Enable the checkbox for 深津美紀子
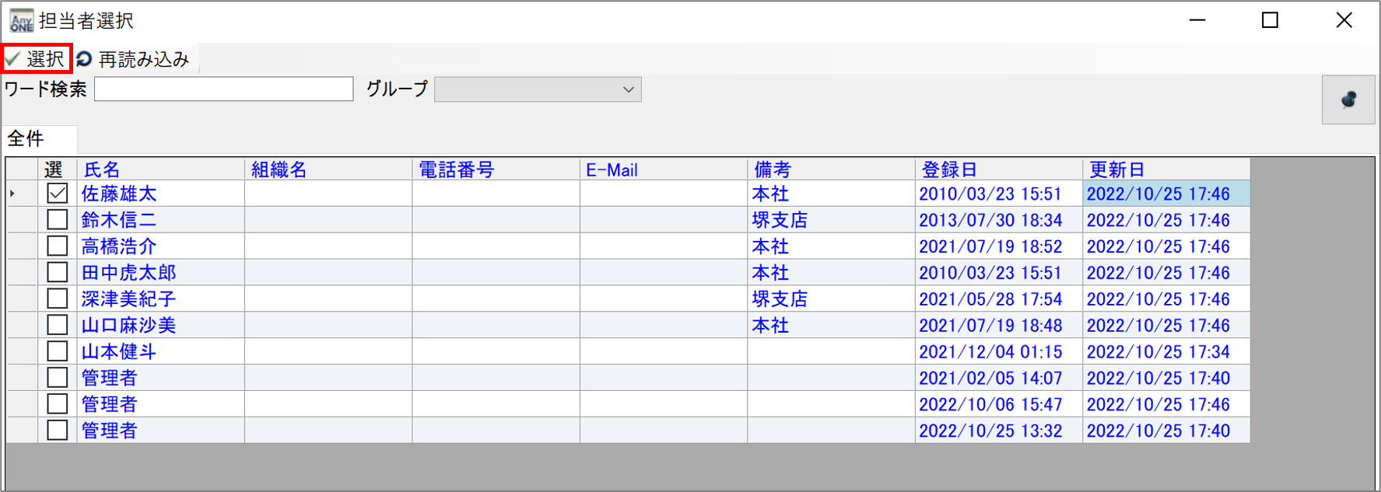The height and width of the screenshot is (492, 1381). click(58, 298)
